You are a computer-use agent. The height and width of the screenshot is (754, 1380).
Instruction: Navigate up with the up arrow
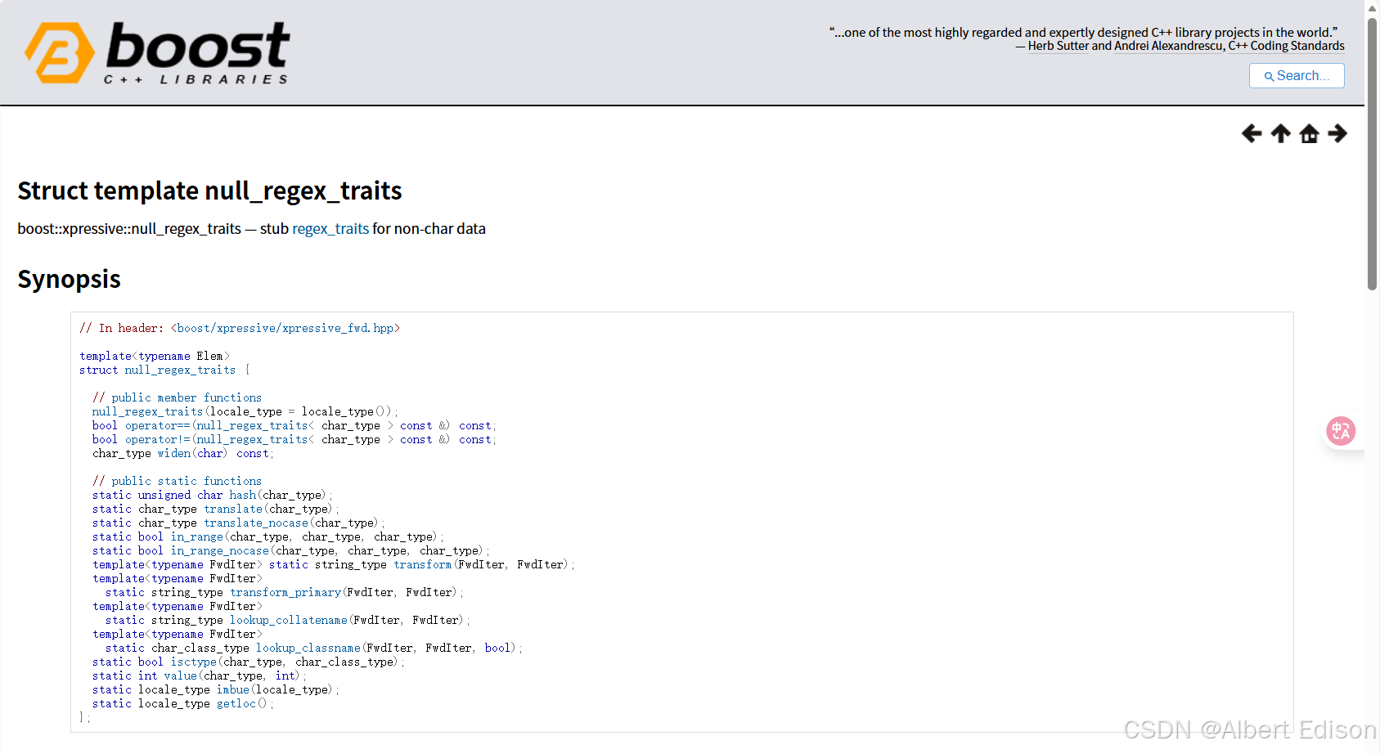1281,133
